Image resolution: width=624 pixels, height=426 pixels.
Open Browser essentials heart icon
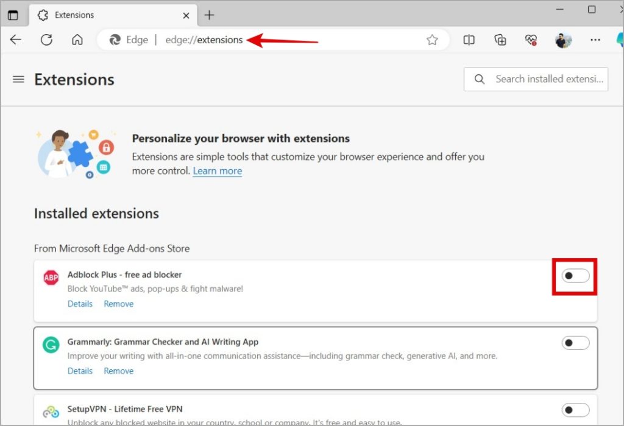pos(531,40)
